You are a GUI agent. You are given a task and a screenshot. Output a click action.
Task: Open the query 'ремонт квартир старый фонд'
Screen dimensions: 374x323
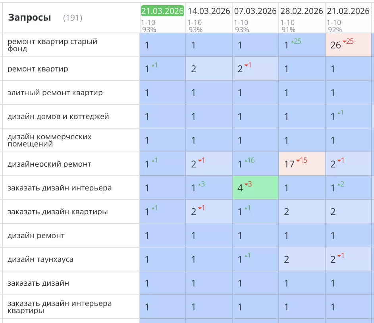52,45
